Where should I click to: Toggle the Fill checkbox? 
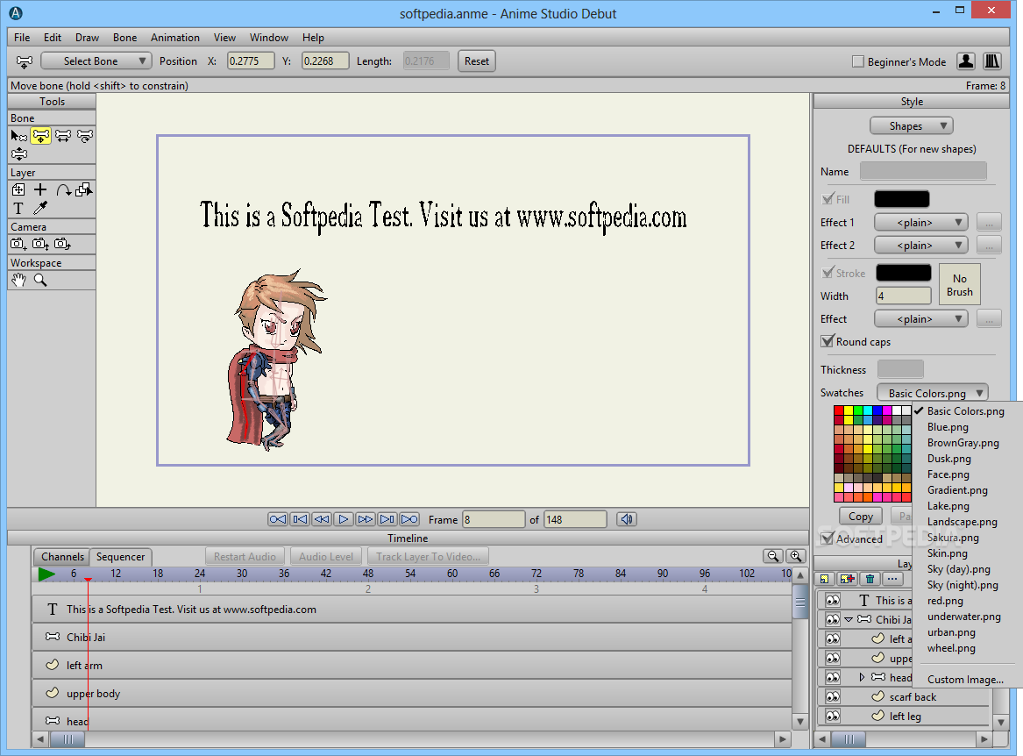tap(828, 199)
